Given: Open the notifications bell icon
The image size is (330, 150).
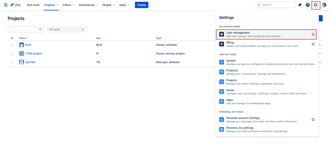Looking at the screenshot, I should [300, 5].
